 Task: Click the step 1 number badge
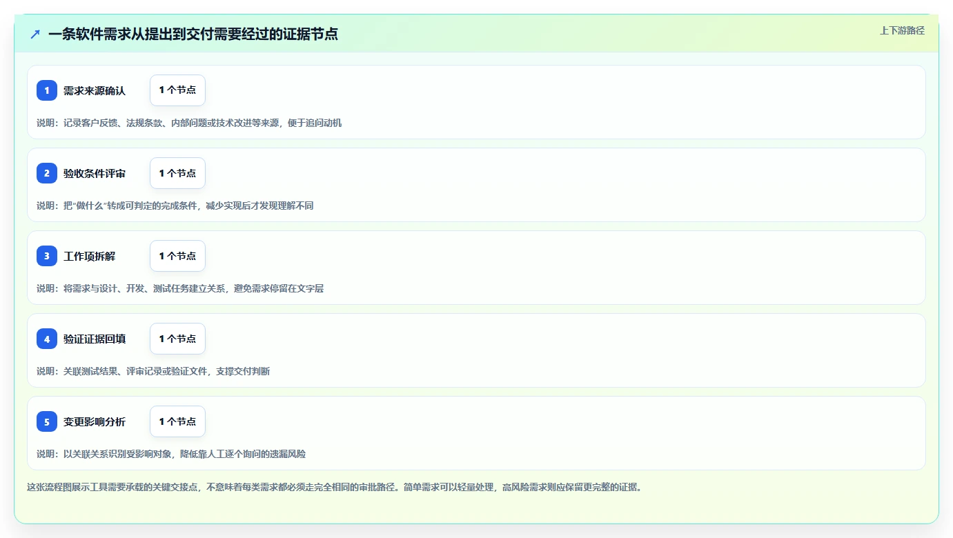tap(47, 90)
